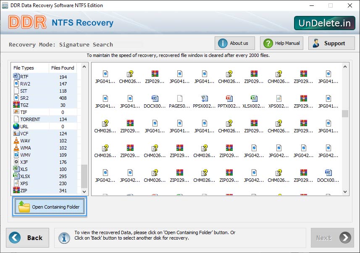Select the RW2 file type icon
This screenshot has width=360, height=253.
point(16,84)
